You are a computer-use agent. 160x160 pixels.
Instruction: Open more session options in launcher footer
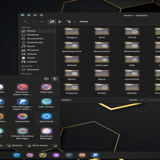[x=55, y=146]
